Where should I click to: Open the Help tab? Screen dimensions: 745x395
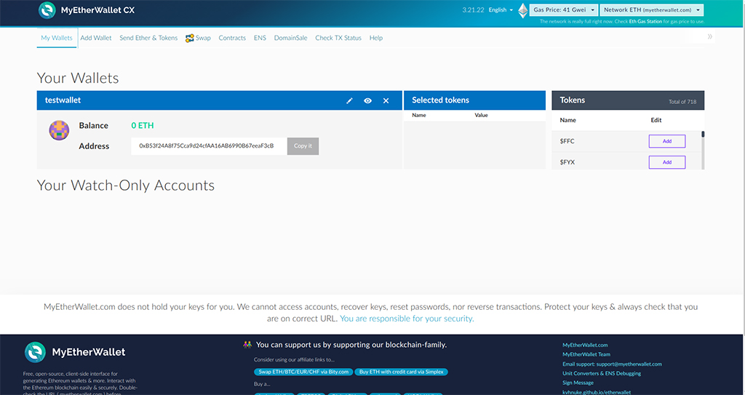(x=376, y=38)
